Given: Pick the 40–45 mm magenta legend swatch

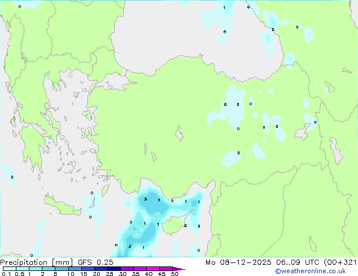Looking at the screenshot, I should pos(153,269).
